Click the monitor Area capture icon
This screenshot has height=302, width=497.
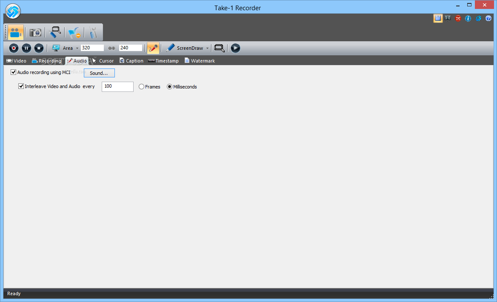(56, 48)
